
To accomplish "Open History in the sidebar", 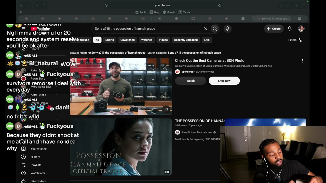I will [x=35, y=157].
